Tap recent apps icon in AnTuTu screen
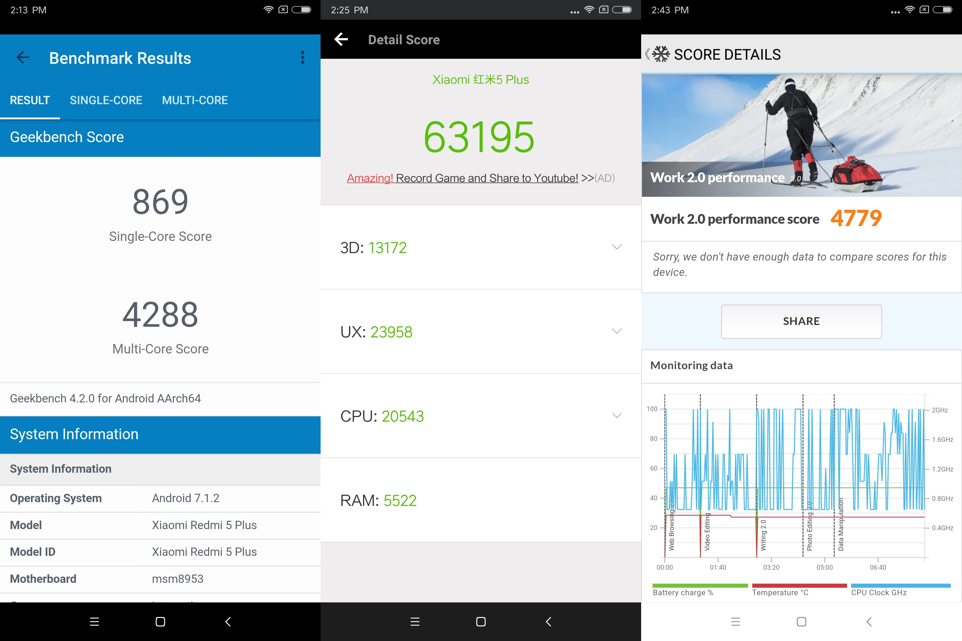Screen dimensions: 962x641 415,622
